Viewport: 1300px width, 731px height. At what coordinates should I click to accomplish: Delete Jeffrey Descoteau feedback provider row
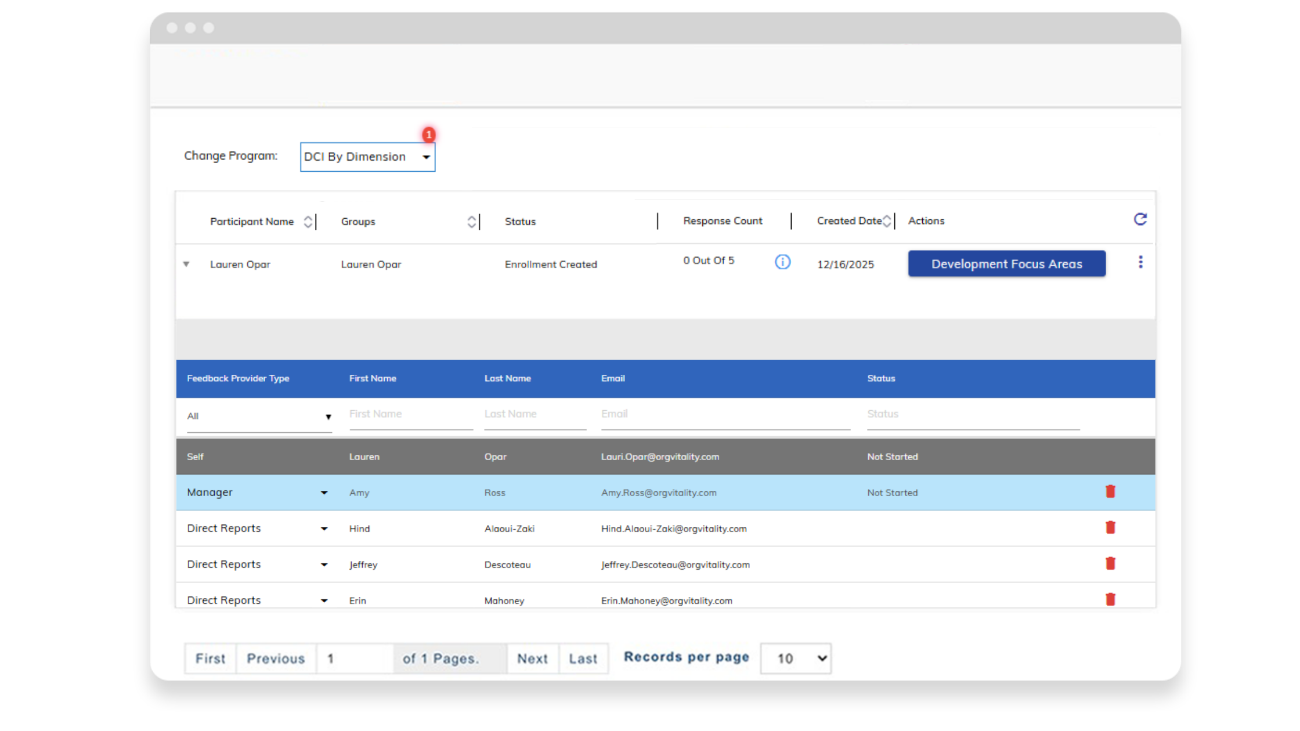(x=1110, y=564)
